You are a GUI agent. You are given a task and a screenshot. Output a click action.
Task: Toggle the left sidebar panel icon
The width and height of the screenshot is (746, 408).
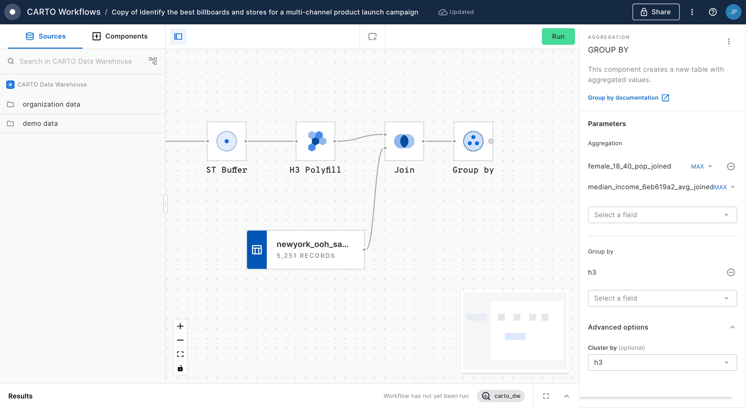coord(178,36)
